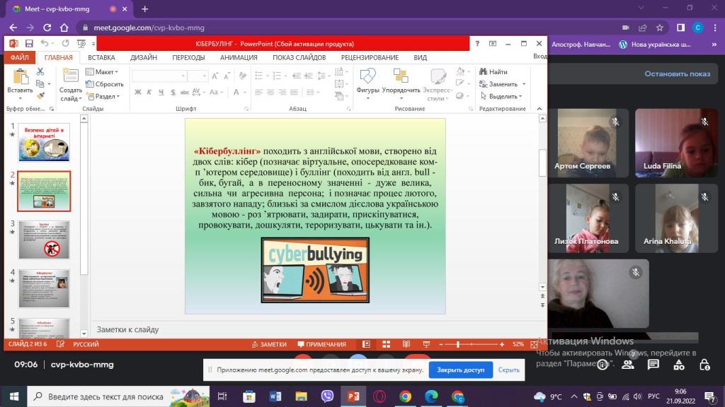
Task: Open the Meet chat icon
Action: coord(653,365)
